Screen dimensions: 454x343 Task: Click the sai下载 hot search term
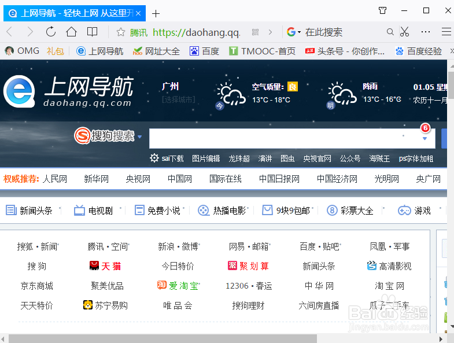172,158
